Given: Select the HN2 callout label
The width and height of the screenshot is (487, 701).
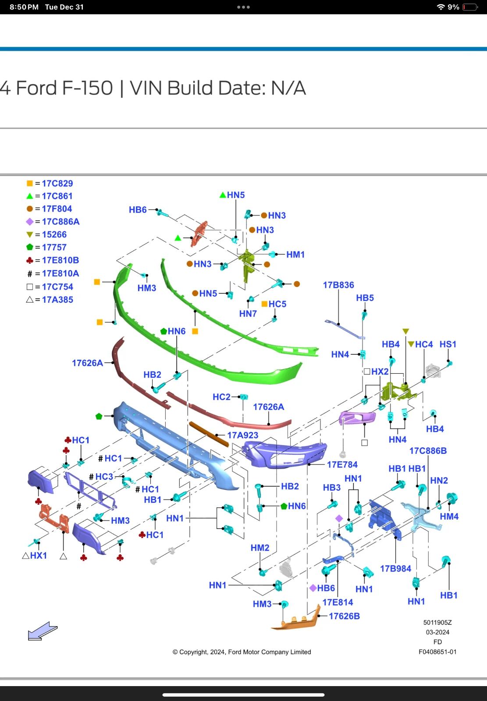Looking at the screenshot, I should 439,481.
